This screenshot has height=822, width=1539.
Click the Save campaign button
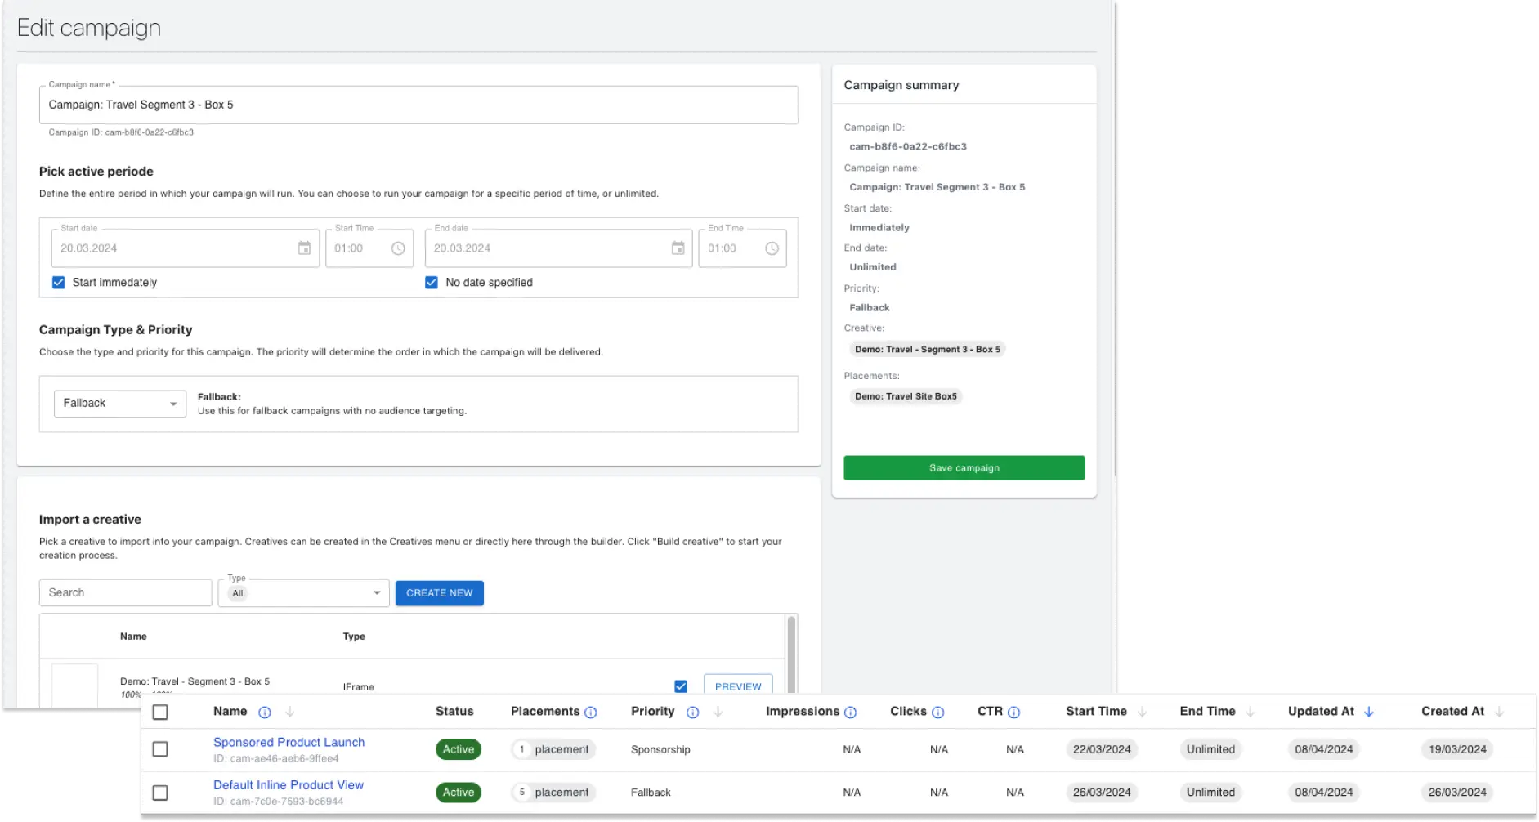pos(963,467)
